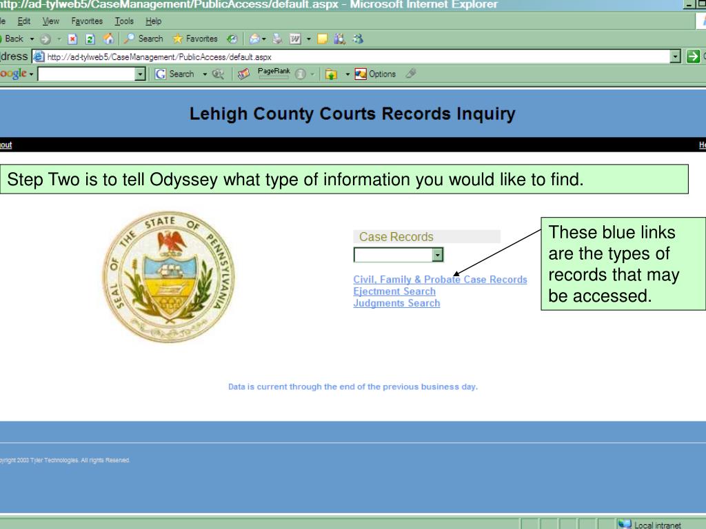Open the Judgments Search link
706x529 pixels.
[396, 303]
